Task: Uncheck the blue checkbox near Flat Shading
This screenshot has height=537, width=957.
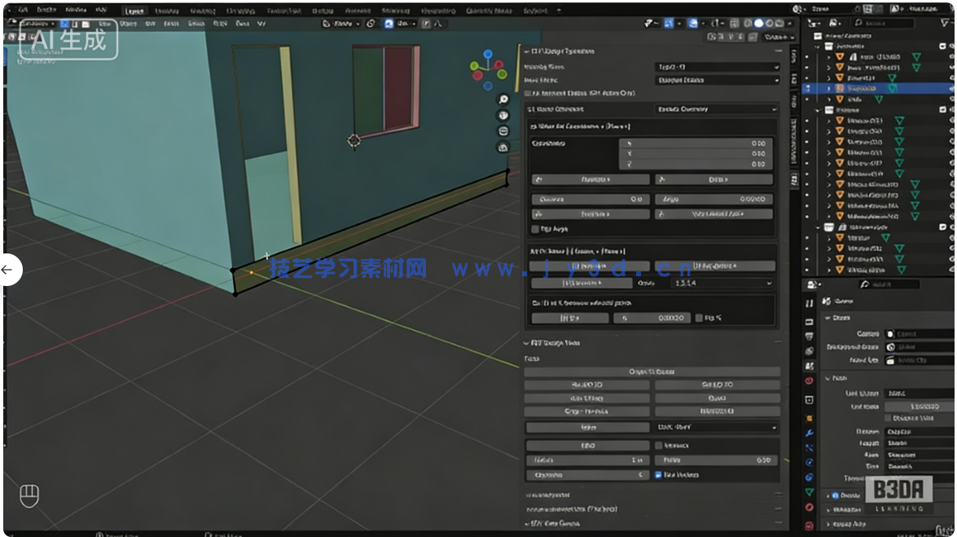Action: [x=658, y=475]
